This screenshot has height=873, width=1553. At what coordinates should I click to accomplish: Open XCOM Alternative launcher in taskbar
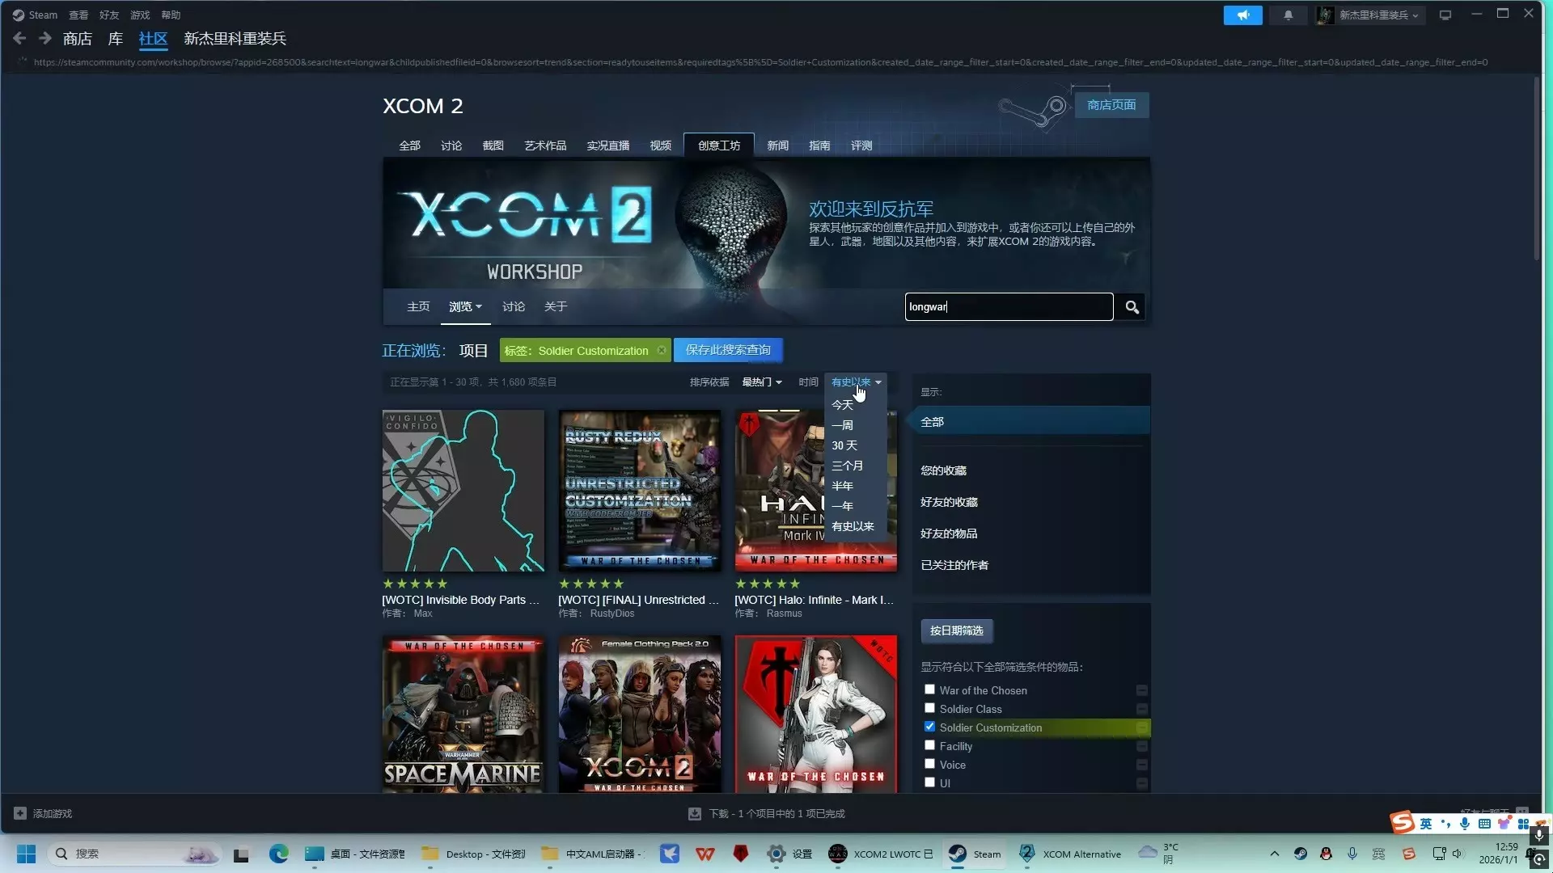point(1071,854)
